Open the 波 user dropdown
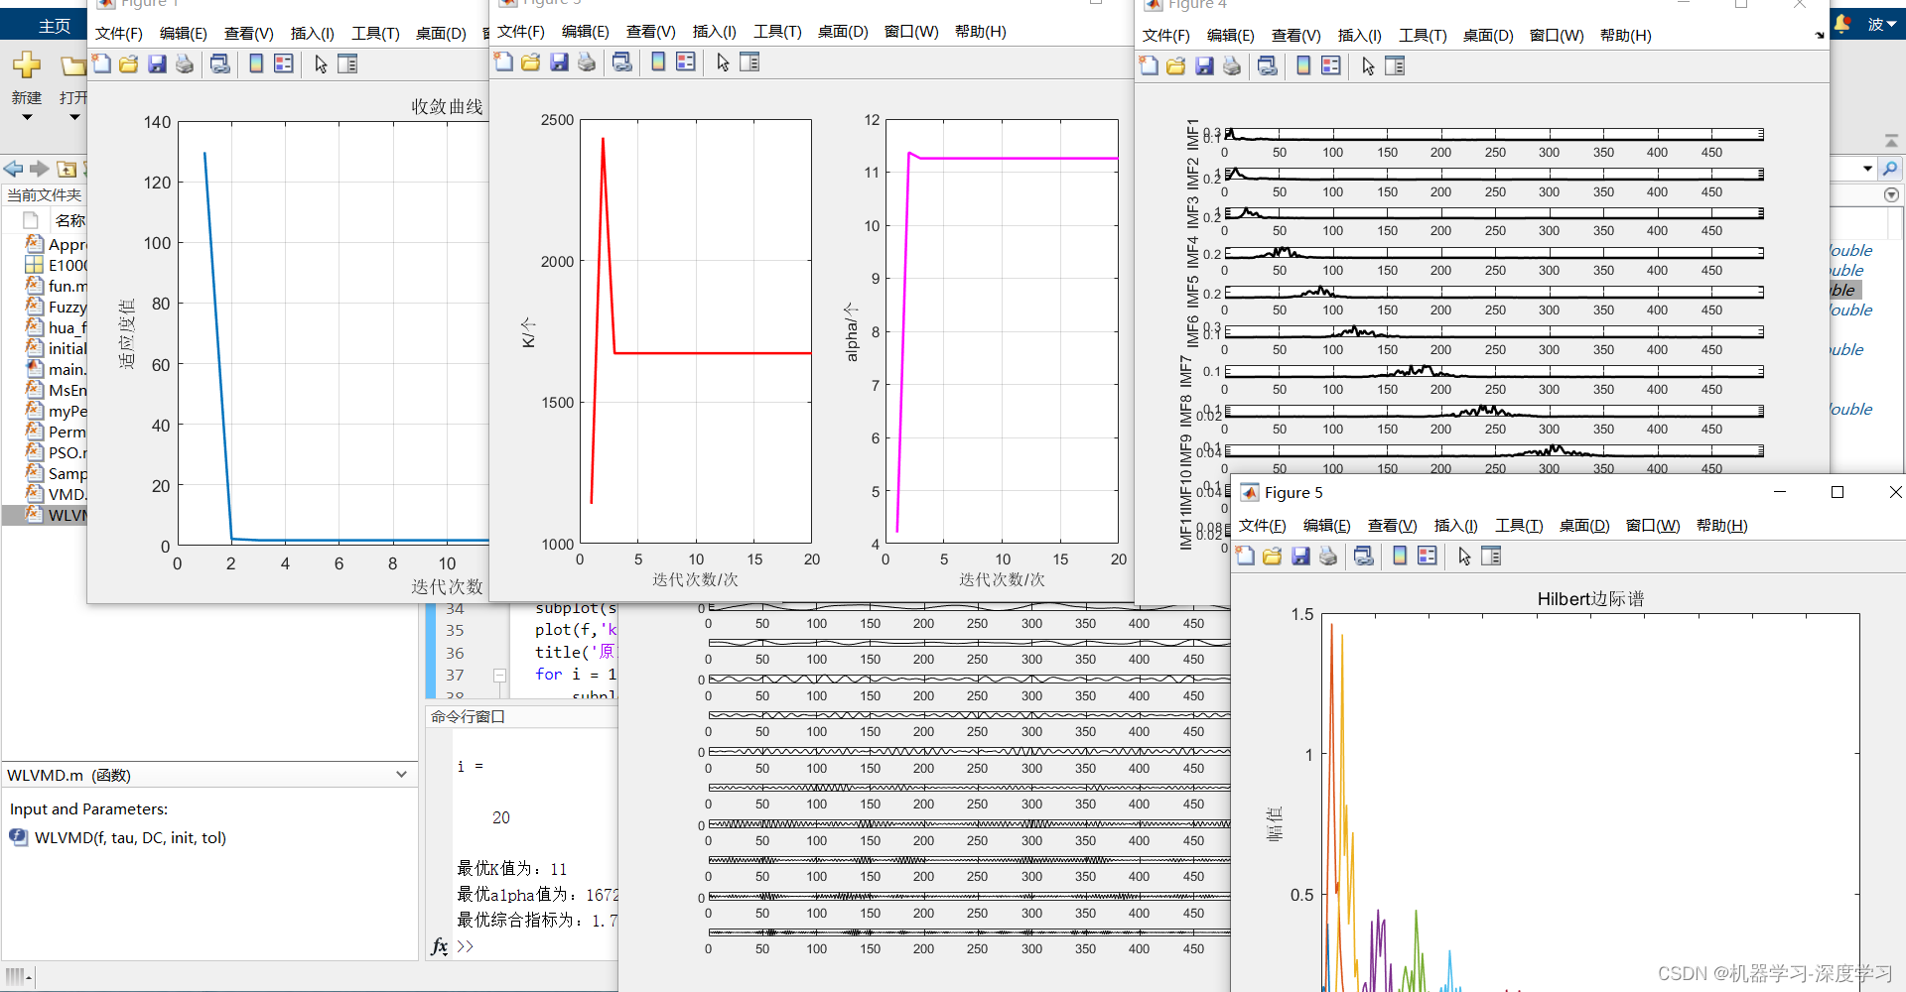This screenshot has width=1906, height=992. click(1881, 25)
